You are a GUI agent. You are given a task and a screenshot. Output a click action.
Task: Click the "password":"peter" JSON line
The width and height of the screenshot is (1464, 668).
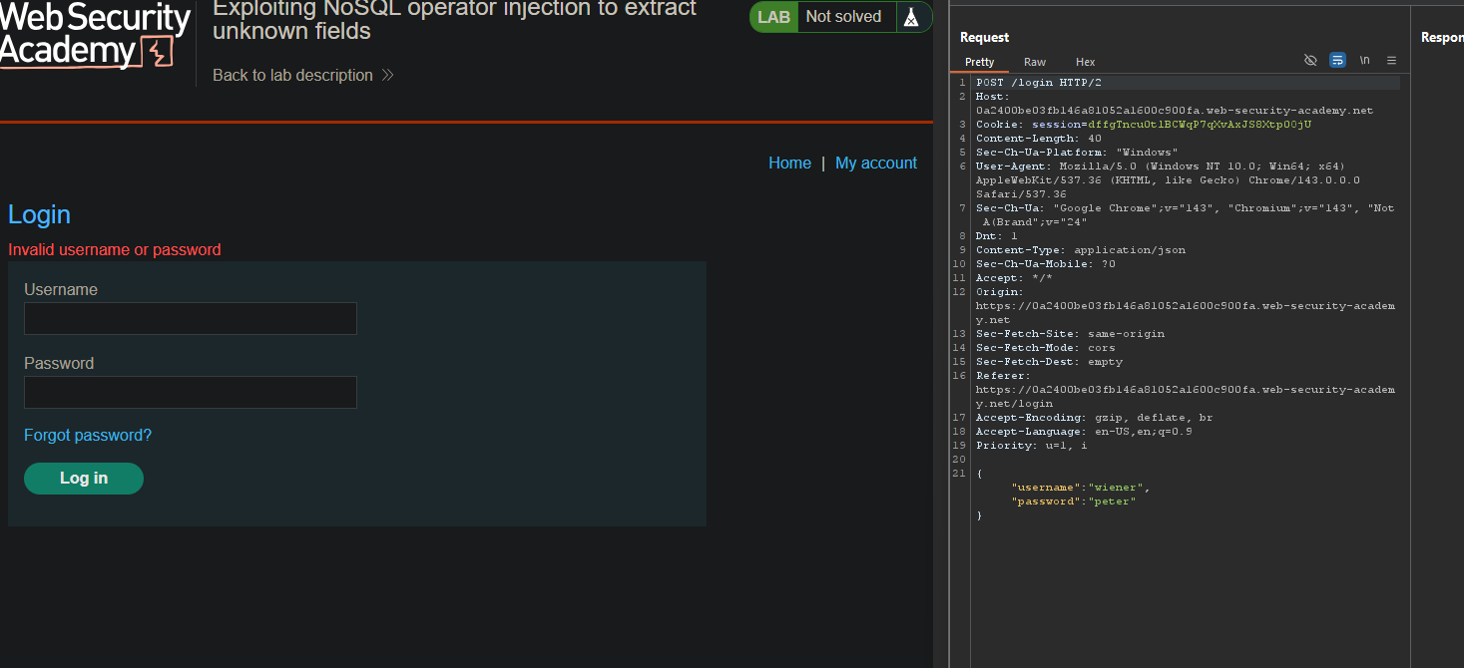tap(1074, 501)
